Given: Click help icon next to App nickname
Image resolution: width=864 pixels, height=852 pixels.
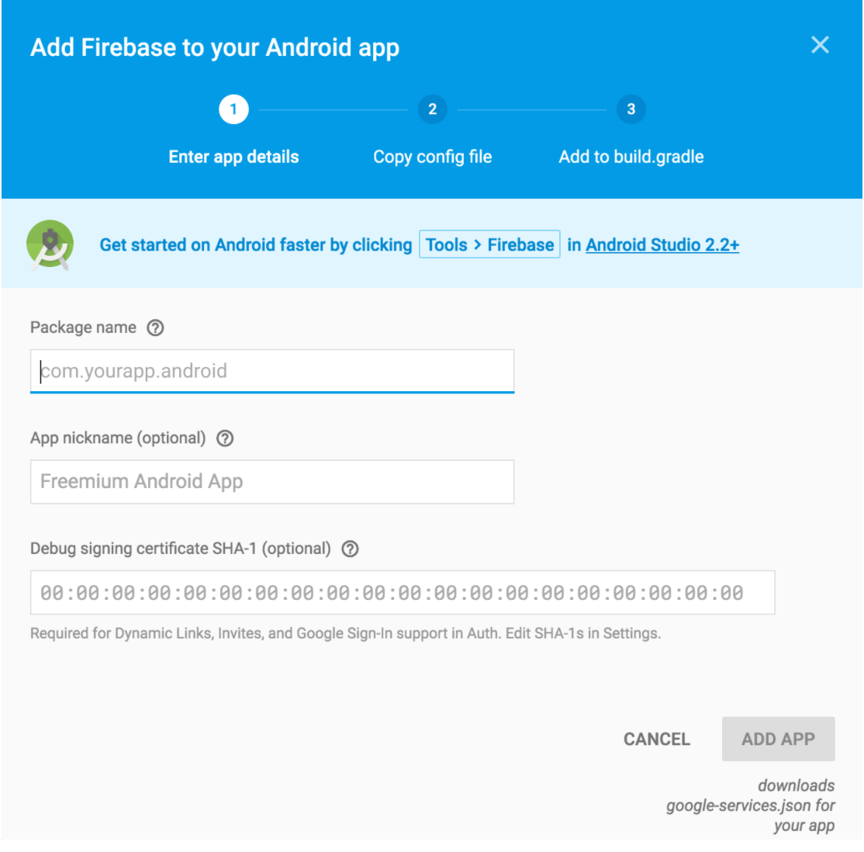Looking at the screenshot, I should (225, 438).
